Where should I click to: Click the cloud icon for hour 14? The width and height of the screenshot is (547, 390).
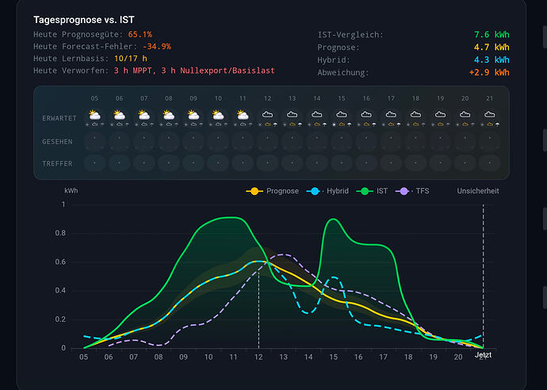pyautogui.click(x=317, y=114)
